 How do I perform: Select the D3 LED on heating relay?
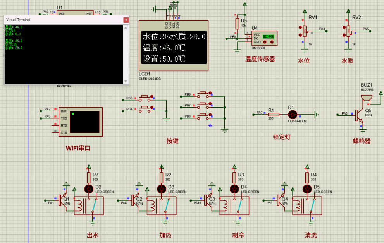161,189
